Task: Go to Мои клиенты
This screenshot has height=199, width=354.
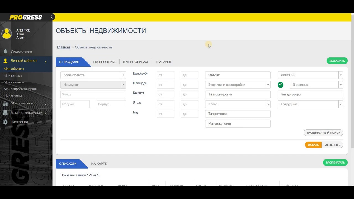Action: pyautogui.click(x=14, y=82)
